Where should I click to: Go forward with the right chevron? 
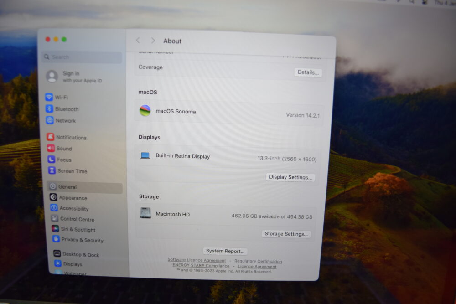153,41
